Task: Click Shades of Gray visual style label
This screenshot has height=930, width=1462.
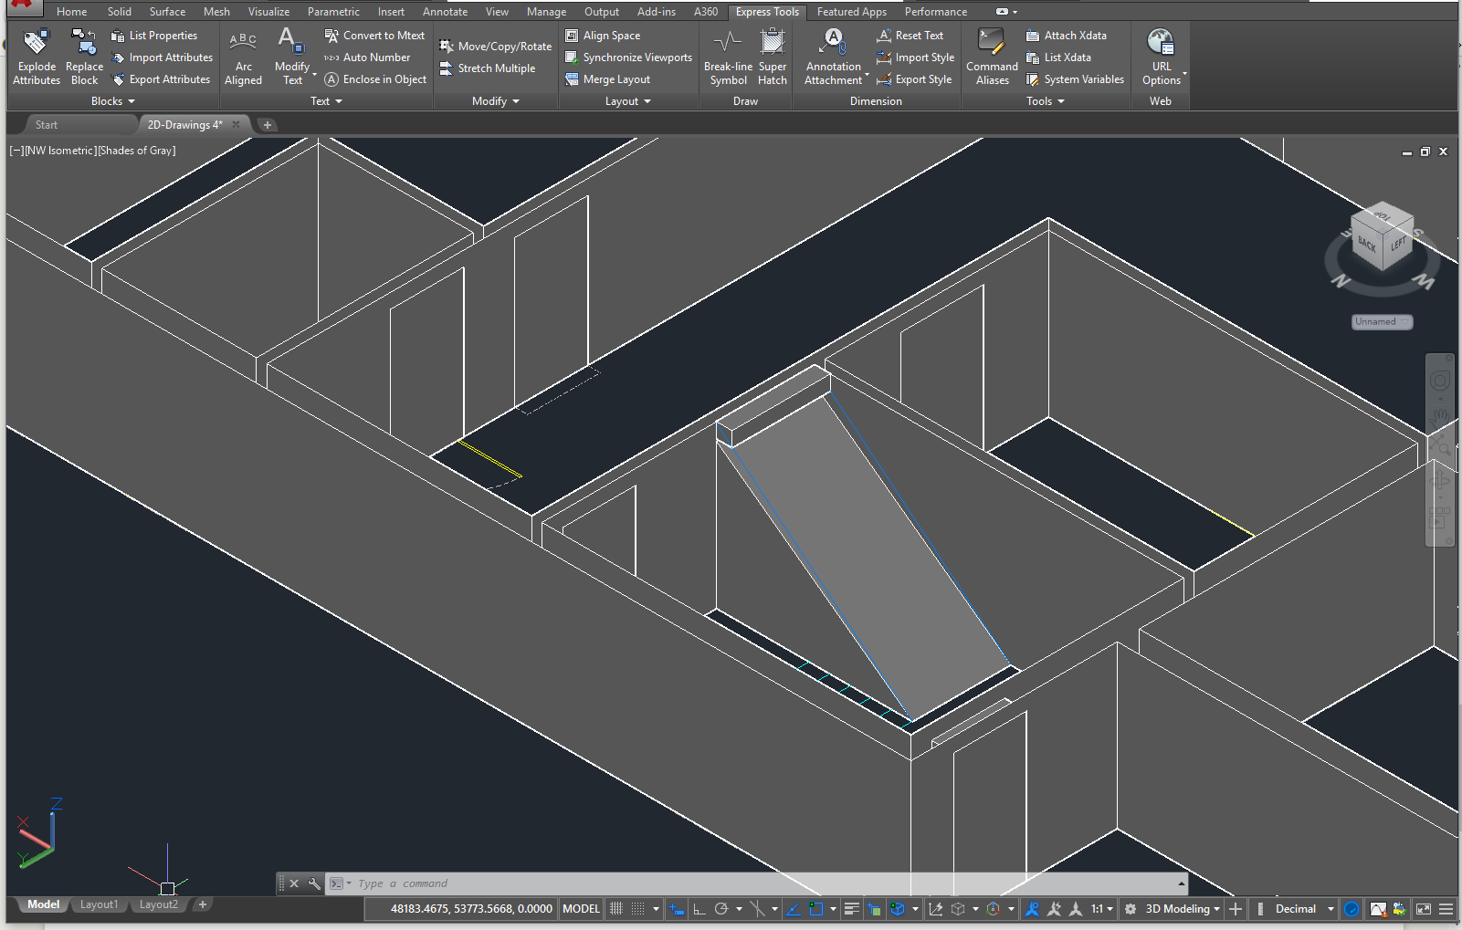Action: (136, 151)
